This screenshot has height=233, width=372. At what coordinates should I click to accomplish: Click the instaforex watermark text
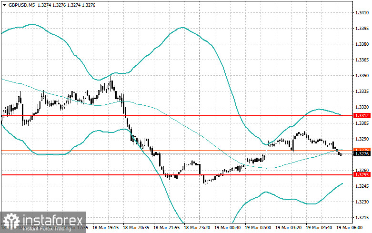pyautogui.click(x=54, y=220)
